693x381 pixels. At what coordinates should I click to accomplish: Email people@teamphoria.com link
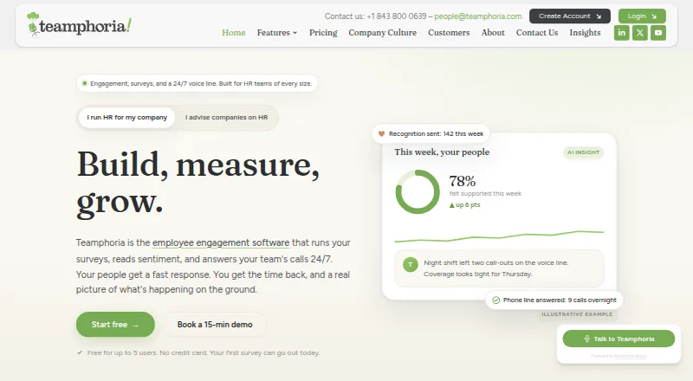click(x=478, y=16)
